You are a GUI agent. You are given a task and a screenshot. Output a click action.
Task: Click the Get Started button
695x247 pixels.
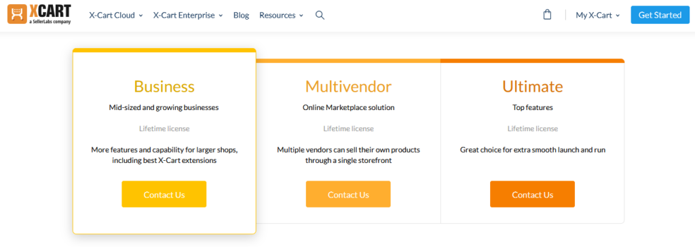pyautogui.click(x=660, y=15)
